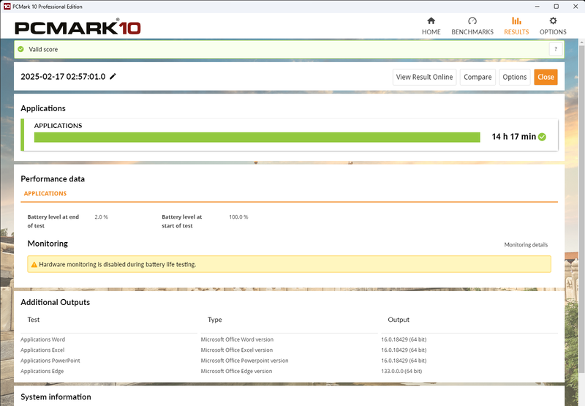Click the 133.0.0.0 (64 bit) output value
Image resolution: width=585 pixels, height=406 pixels.
[401, 372]
